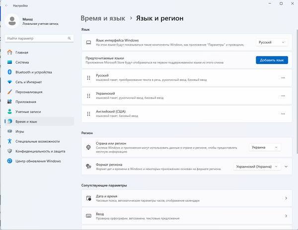Click the Персонализация brush icon
The width and height of the screenshot is (298, 230).
coord(10,92)
